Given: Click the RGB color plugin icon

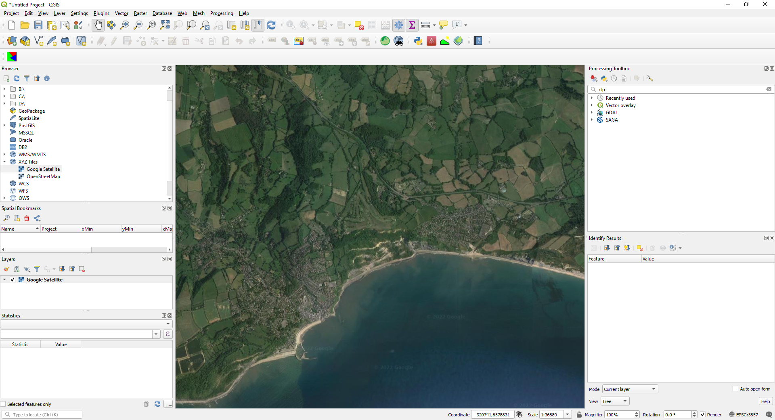Looking at the screenshot, I should 12,57.
